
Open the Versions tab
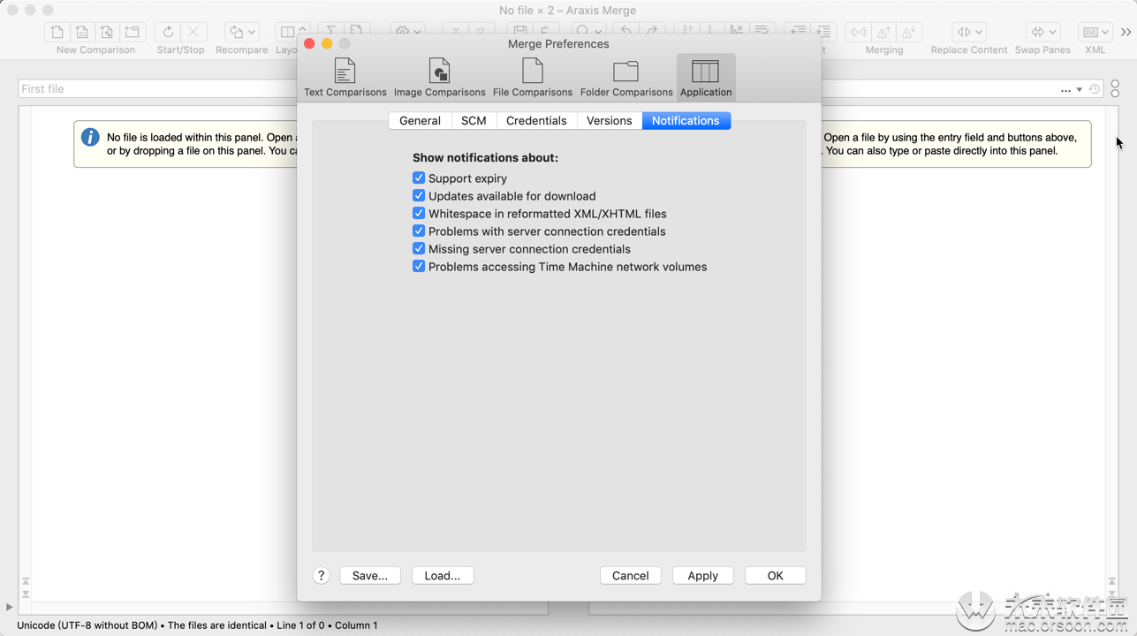click(x=610, y=120)
